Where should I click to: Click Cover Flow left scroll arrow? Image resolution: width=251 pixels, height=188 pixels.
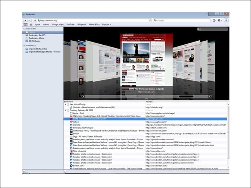83,96
